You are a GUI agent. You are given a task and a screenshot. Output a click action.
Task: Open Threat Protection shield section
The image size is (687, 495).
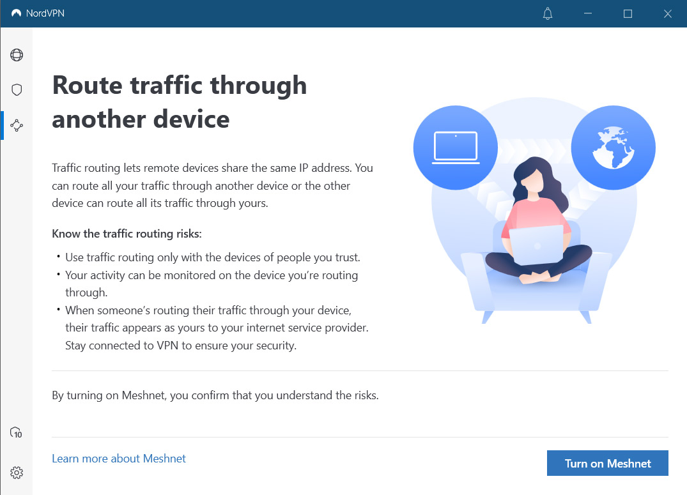(x=17, y=90)
